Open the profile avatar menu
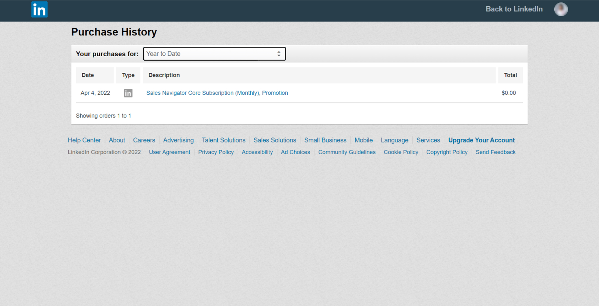599x306 pixels. [561, 9]
